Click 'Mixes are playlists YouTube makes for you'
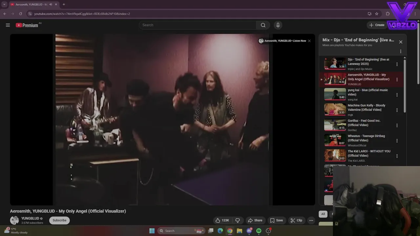 coord(347,45)
